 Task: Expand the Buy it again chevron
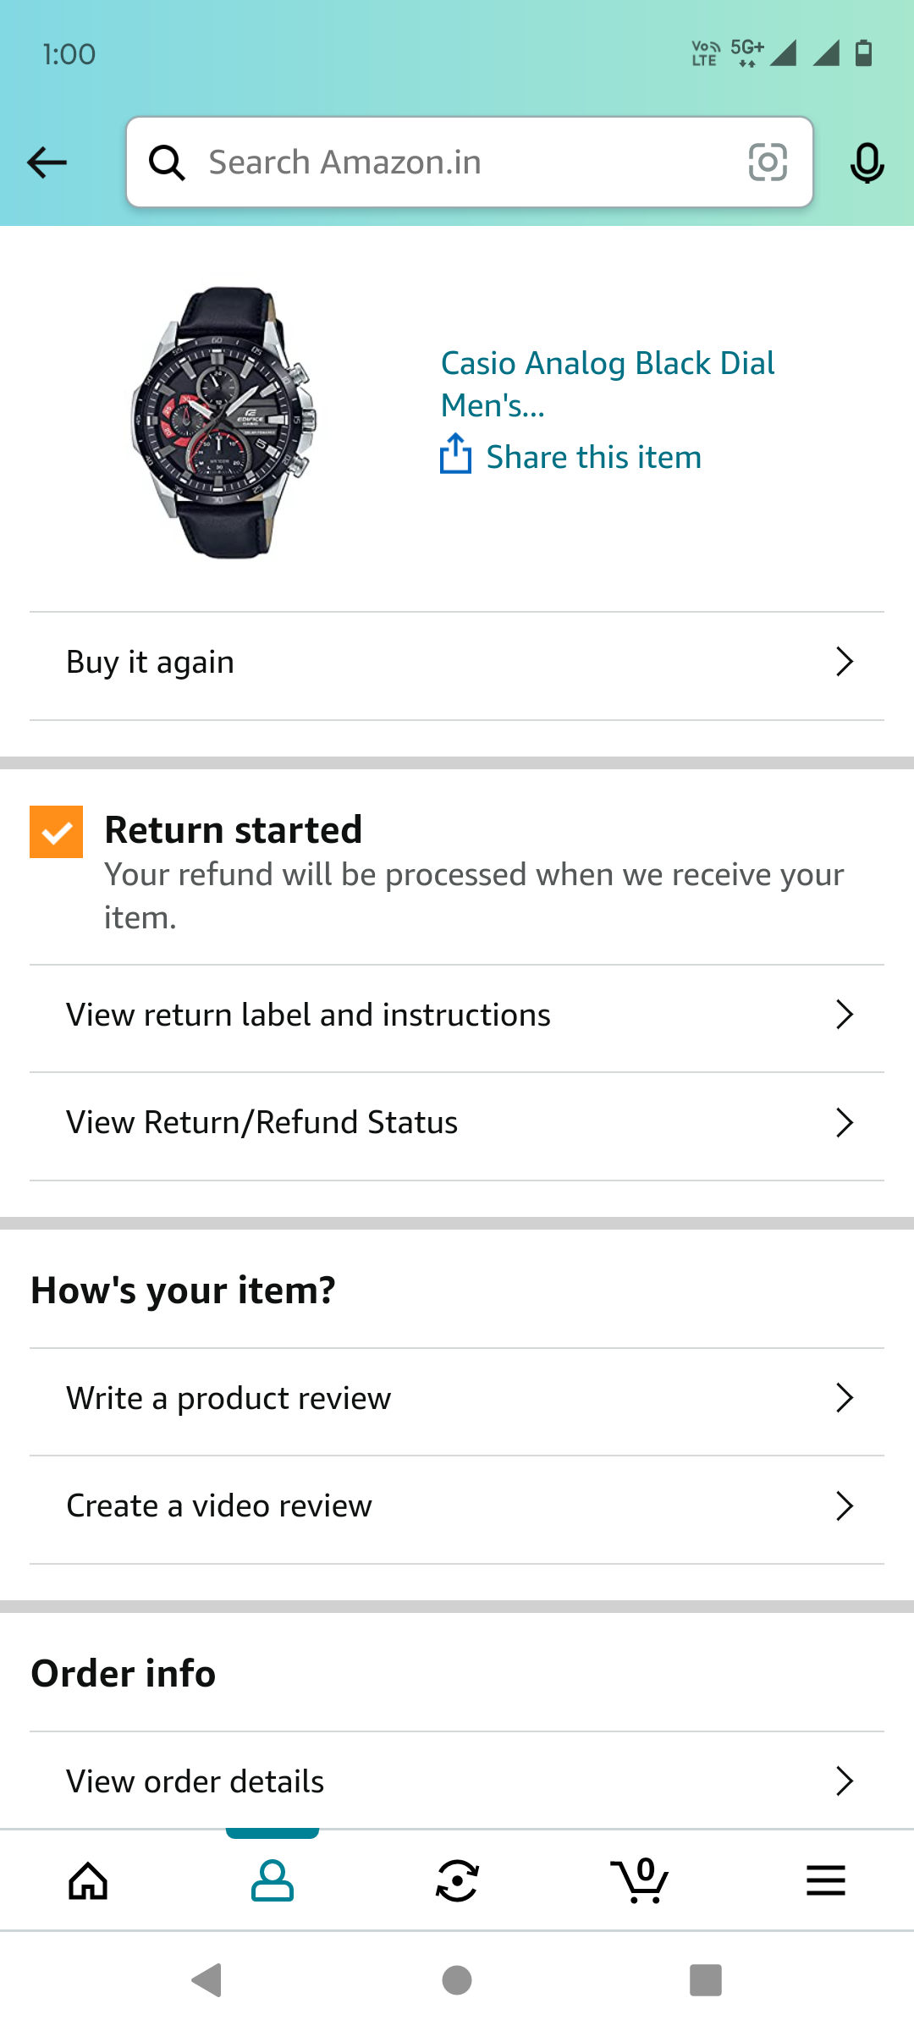click(844, 662)
